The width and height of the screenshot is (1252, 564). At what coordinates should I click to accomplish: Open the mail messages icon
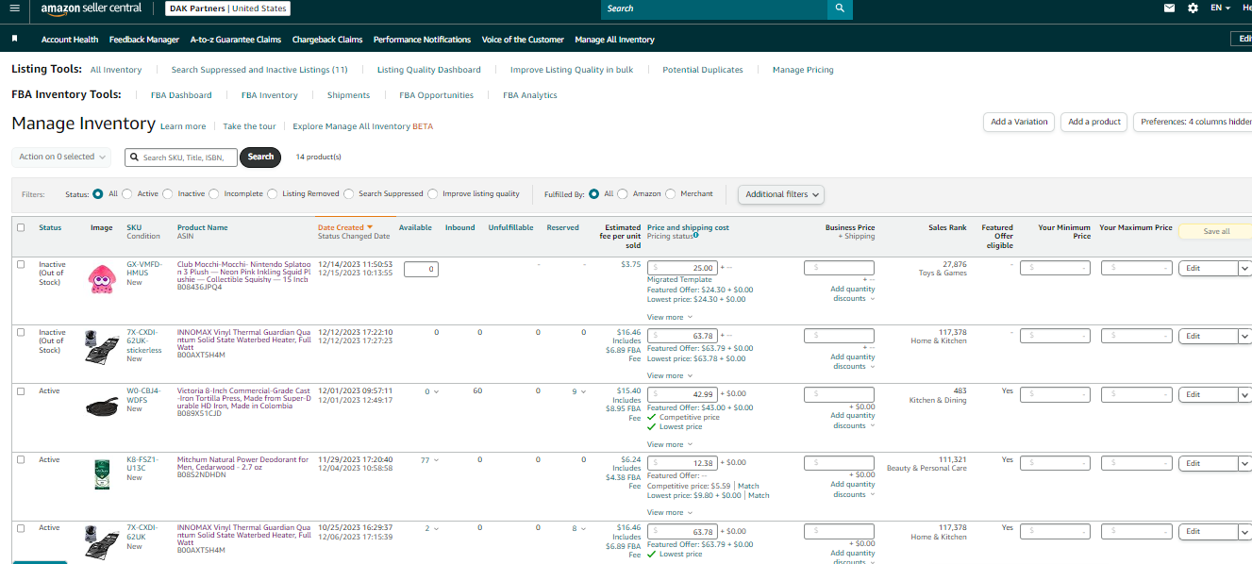(x=1170, y=8)
